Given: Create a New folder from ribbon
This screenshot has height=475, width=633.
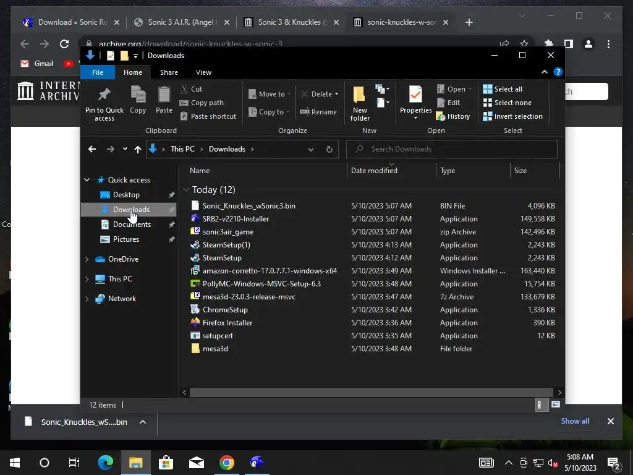Looking at the screenshot, I should click(x=360, y=103).
